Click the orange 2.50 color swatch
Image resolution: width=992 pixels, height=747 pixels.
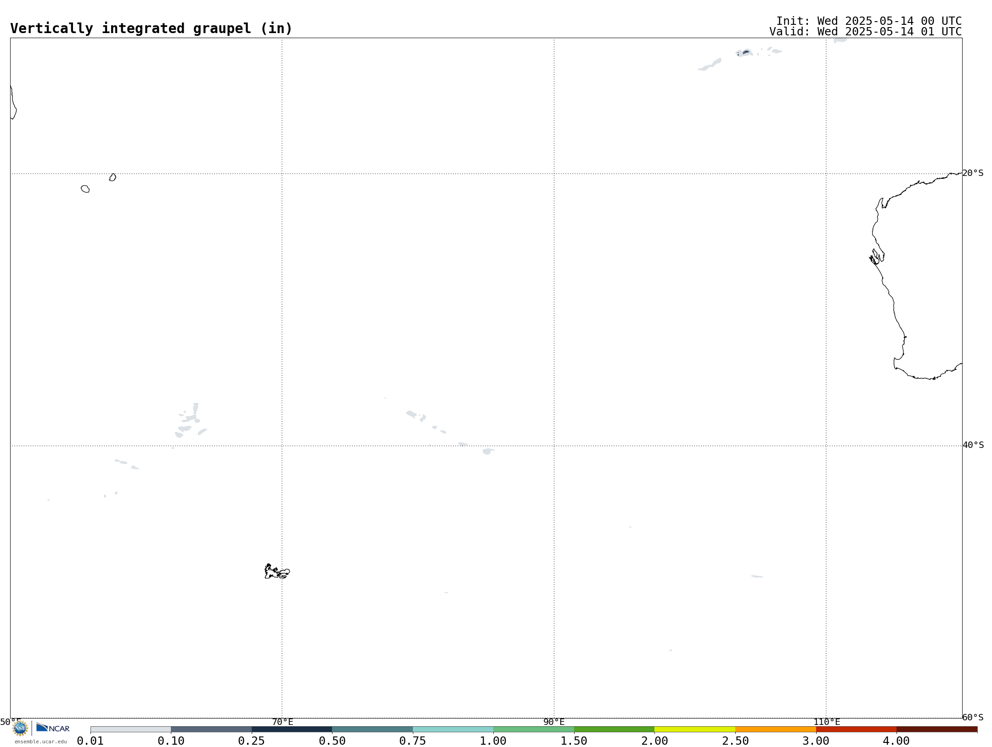coord(776,729)
